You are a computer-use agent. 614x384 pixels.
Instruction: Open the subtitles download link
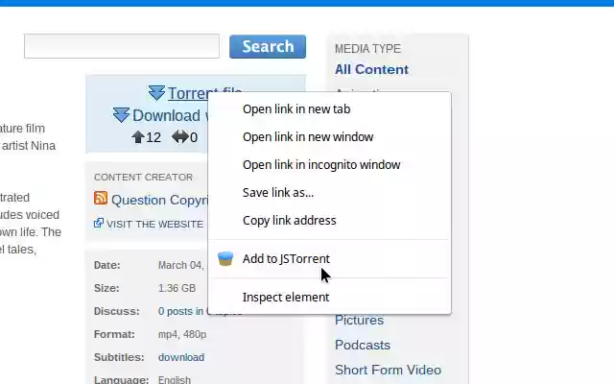coord(181,357)
